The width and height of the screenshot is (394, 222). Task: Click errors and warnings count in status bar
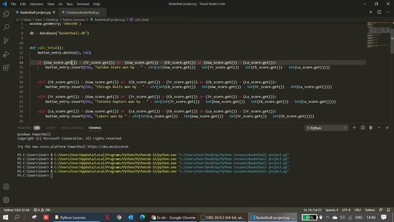42,210
